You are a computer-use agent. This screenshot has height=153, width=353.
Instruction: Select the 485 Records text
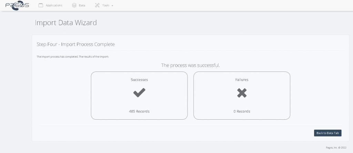[139, 111]
